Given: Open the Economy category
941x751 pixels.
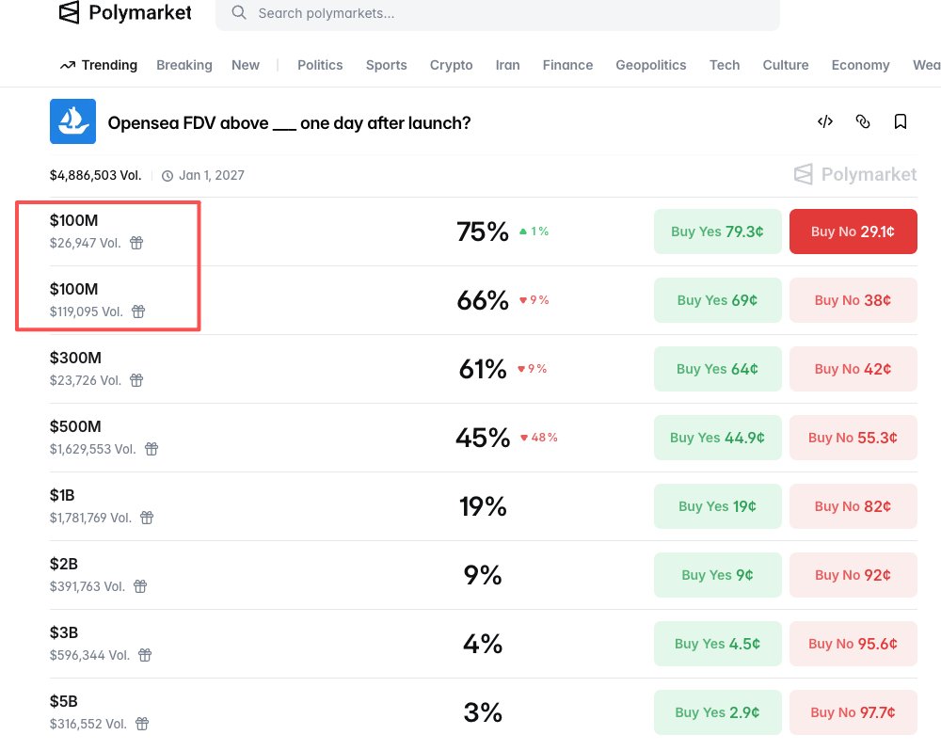Looking at the screenshot, I should [x=861, y=65].
